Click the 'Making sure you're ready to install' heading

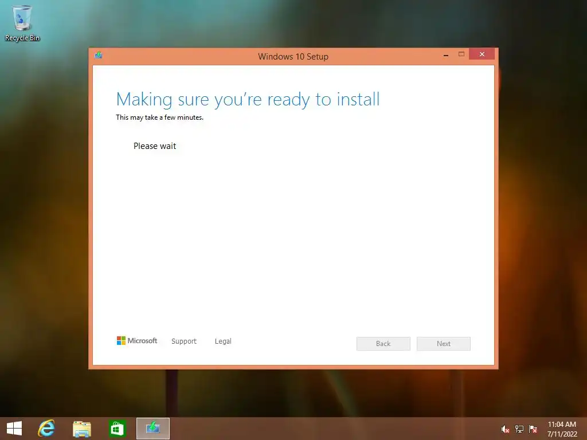[248, 100]
